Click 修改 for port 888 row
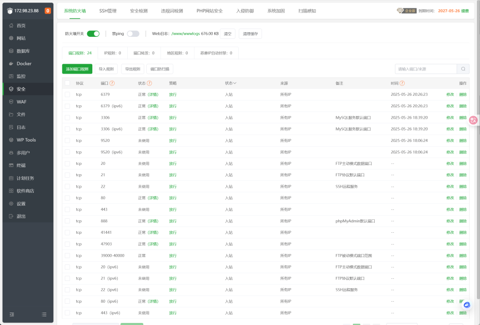This screenshot has width=480, height=325. (x=450, y=221)
